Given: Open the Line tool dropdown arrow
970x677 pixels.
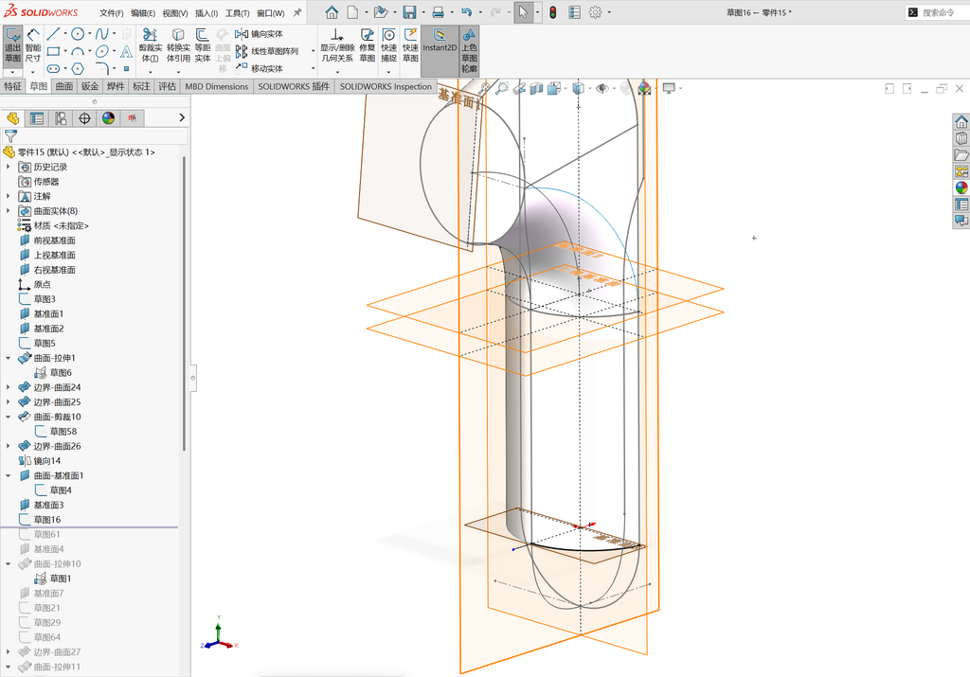Looking at the screenshot, I should pos(65,34).
